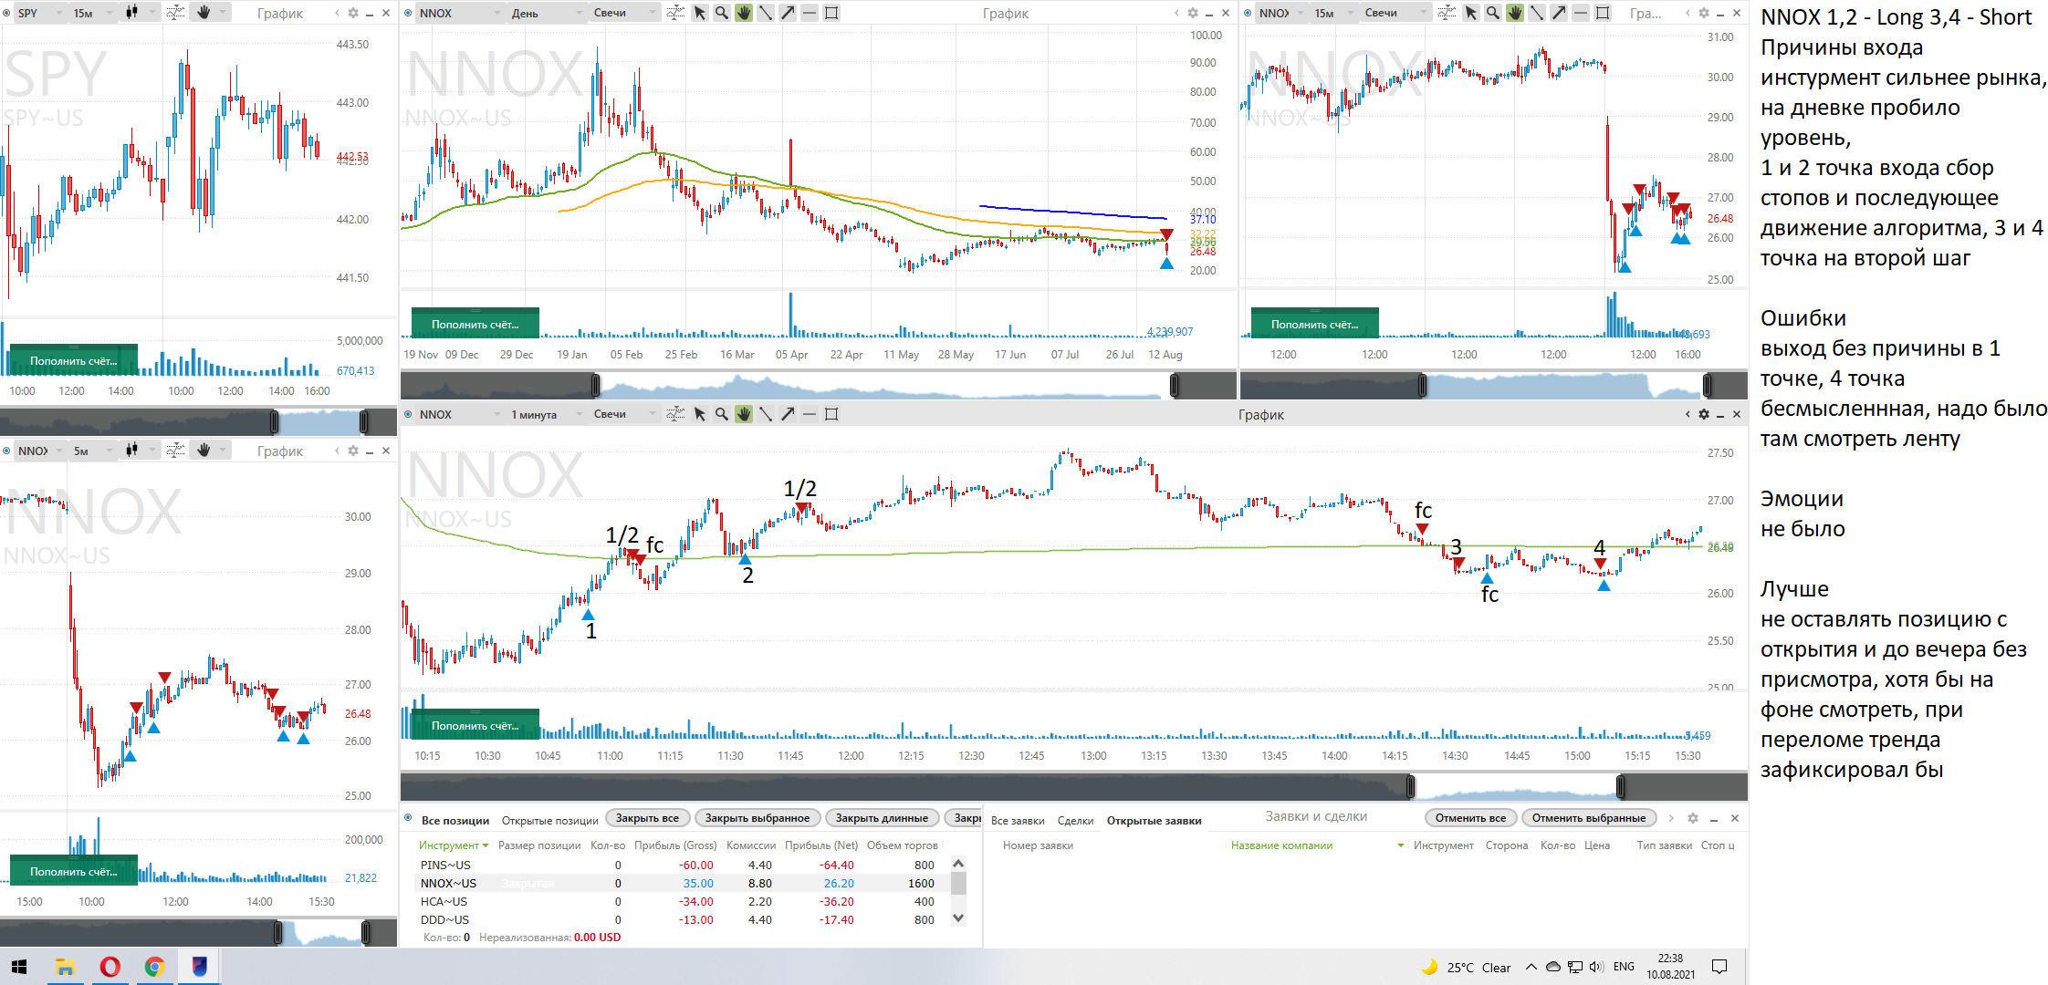Image resolution: width=2048 pixels, height=985 pixels.
Task: Click right handle of NNOX daily chart range slider
Action: [1175, 386]
